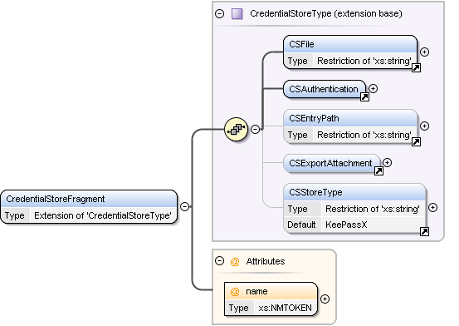The width and height of the screenshot is (459, 326).
Task: Select the CSStoreType element node
Action: 354,209
